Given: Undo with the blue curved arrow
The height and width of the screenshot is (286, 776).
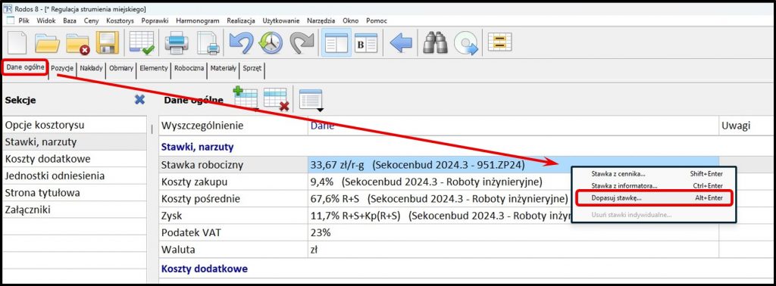Looking at the screenshot, I should (x=241, y=43).
